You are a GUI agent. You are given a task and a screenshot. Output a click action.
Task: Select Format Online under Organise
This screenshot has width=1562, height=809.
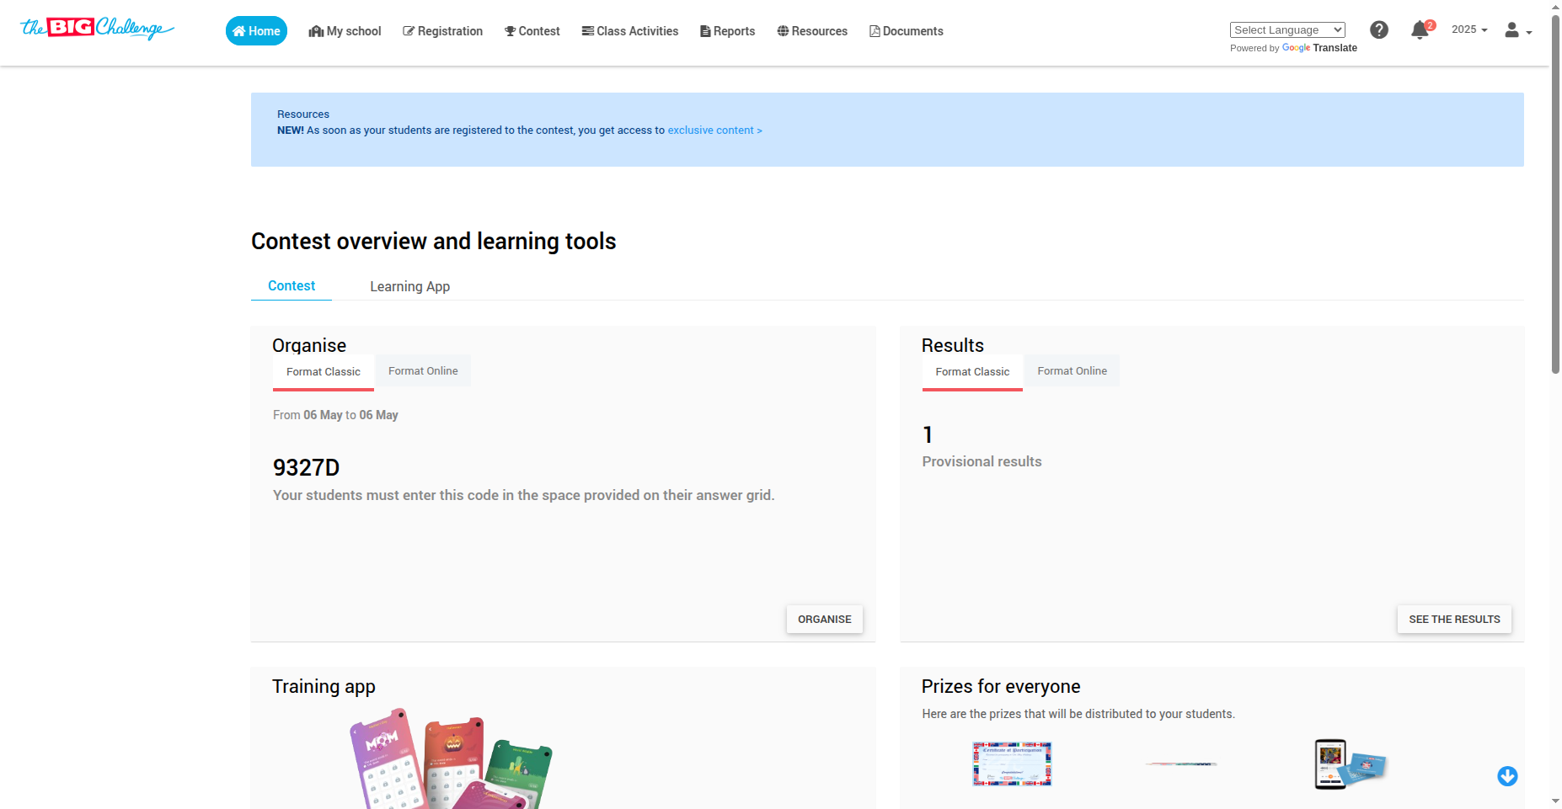coord(423,371)
